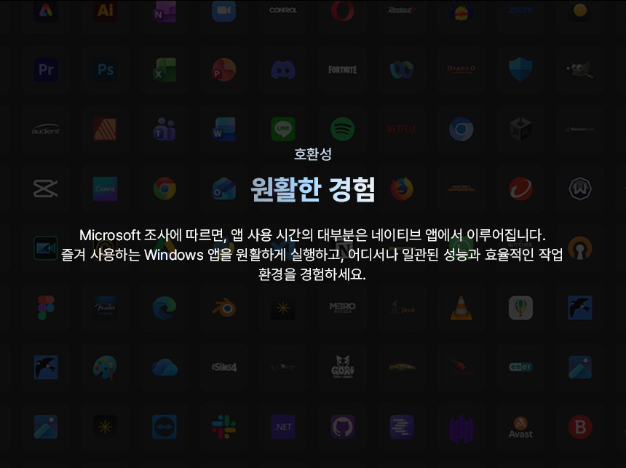Click the Discord logo tile
626x468 pixels.
(283, 70)
